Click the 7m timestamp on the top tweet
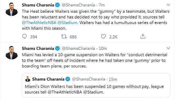 [x=102, y=5]
